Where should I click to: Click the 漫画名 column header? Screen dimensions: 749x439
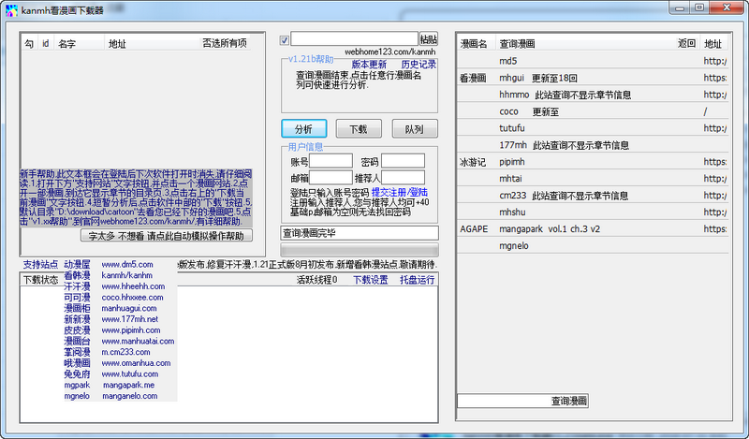[476, 43]
